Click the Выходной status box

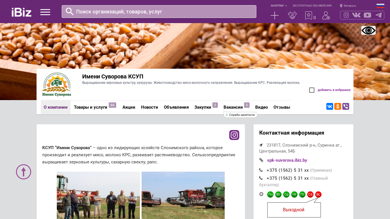click(x=294, y=210)
